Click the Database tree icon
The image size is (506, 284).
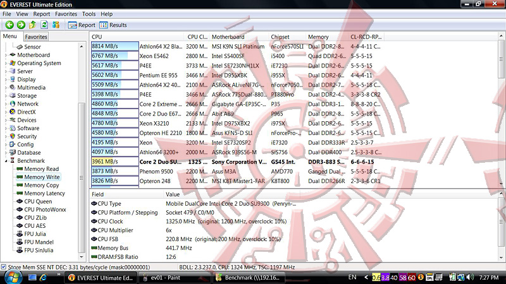13,152
